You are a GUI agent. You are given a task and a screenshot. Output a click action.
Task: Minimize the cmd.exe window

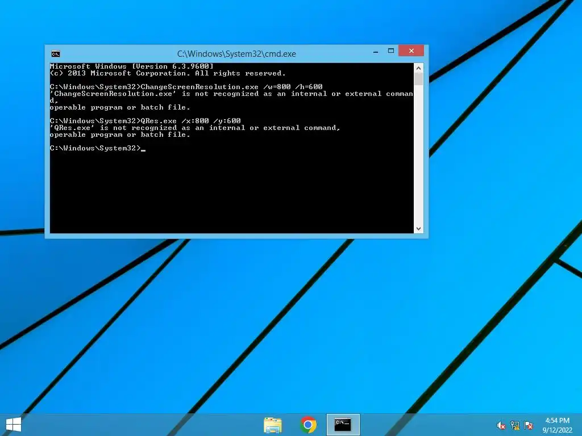[376, 51]
